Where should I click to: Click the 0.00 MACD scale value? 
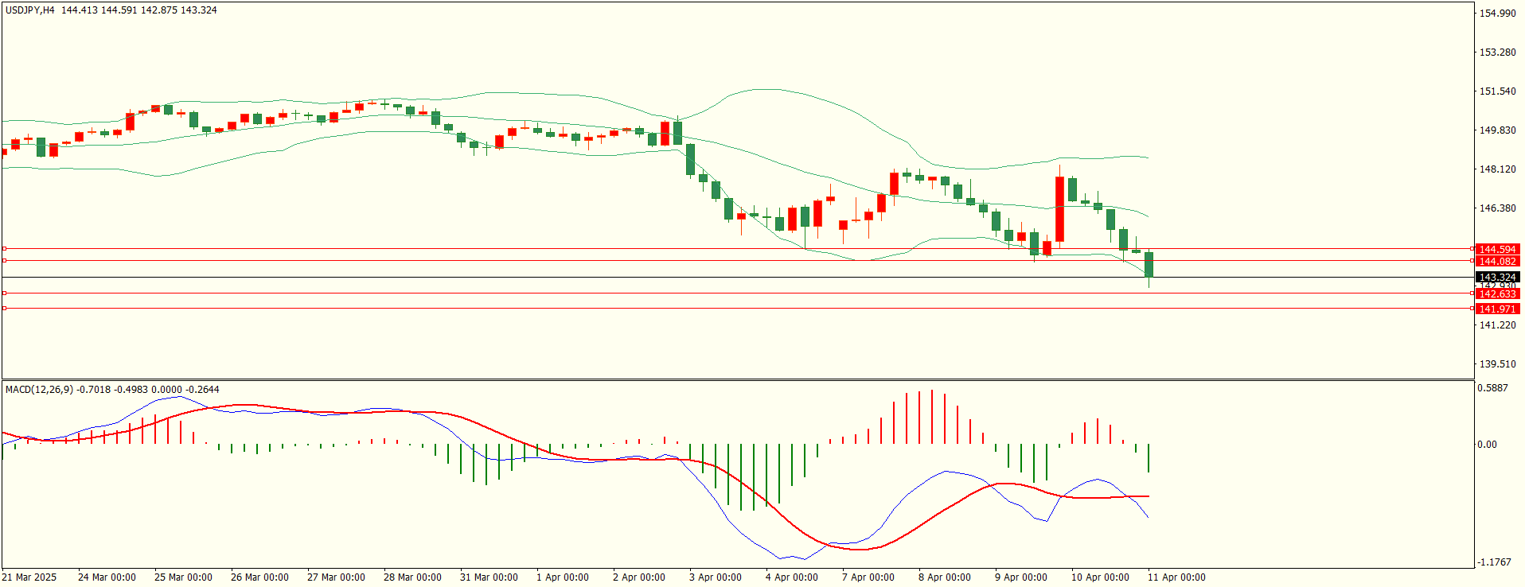(1487, 445)
